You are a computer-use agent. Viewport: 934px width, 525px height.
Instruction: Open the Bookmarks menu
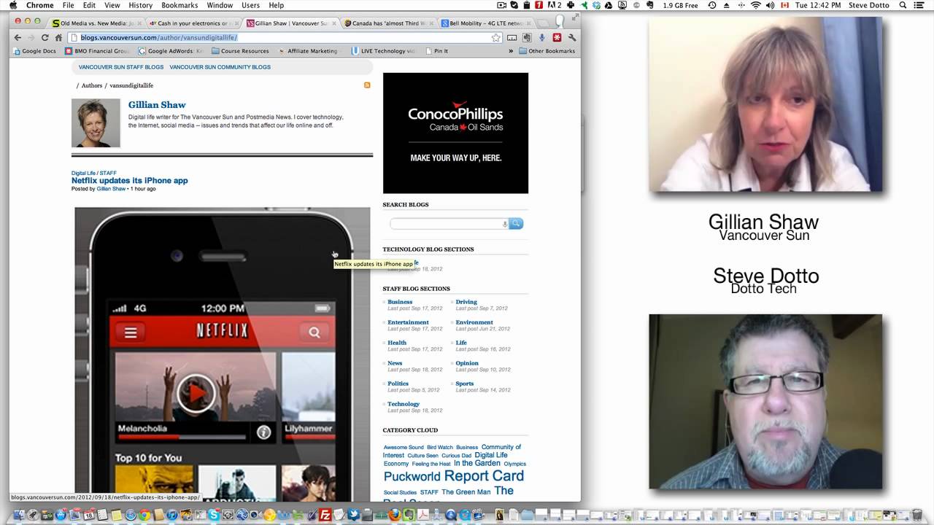[180, 5]
